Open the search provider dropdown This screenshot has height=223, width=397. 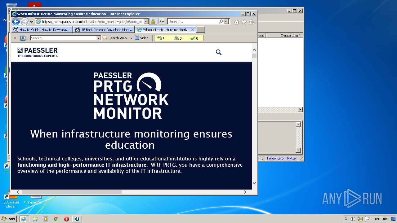point(226,22)
